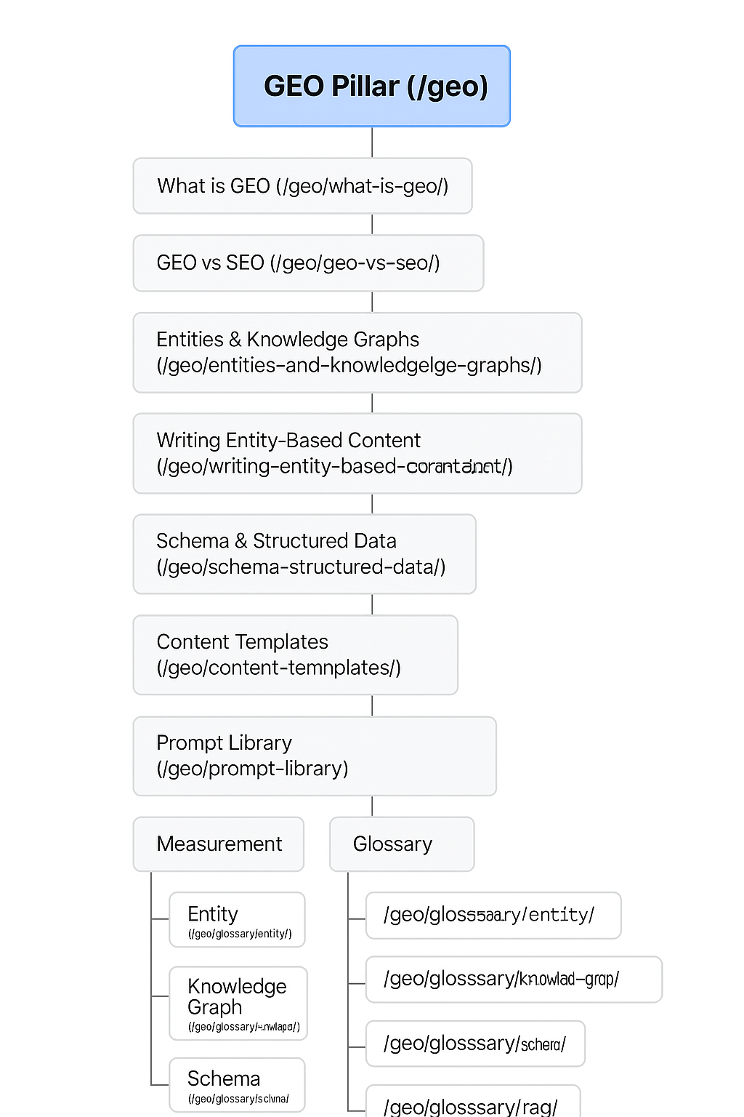Click the Entity child box under Measurement
Viewport: 744px width, 1117px height.
pos(237,920)
